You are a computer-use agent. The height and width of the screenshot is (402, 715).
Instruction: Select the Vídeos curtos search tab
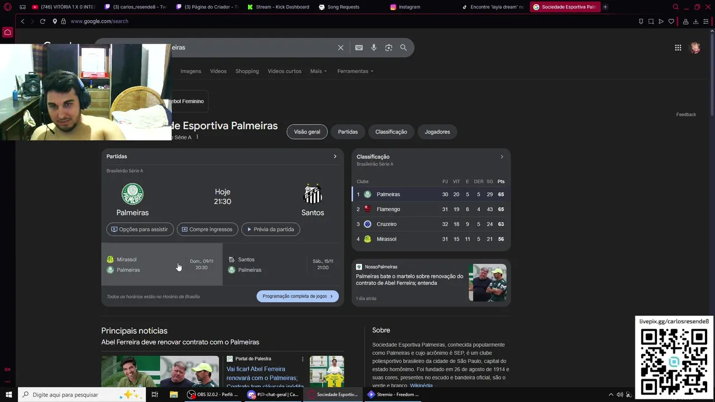tap(284, 71)
